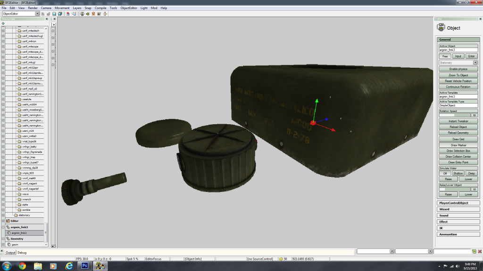
Task: Click the Reload Geometry button
Action: 458,133
